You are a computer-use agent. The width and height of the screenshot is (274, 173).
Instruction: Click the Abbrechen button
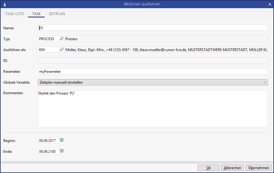pyautogui.click(x=232, y=168)
